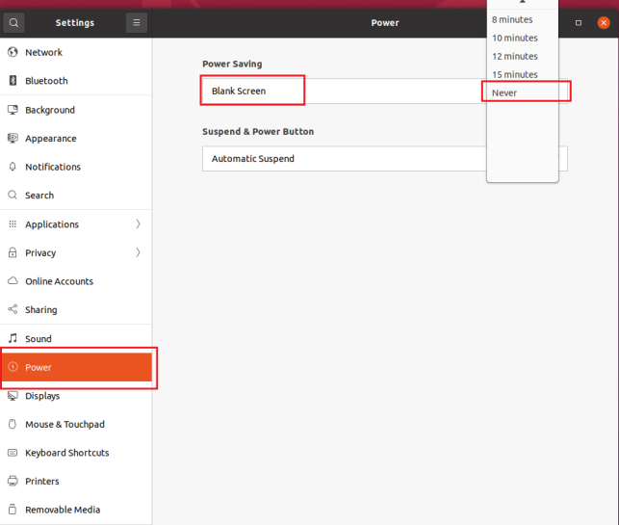The height and width of the screenshot is (525, 619).
Task: Click the Bluetooth icon in sidebar
Action: click(13, 81)
